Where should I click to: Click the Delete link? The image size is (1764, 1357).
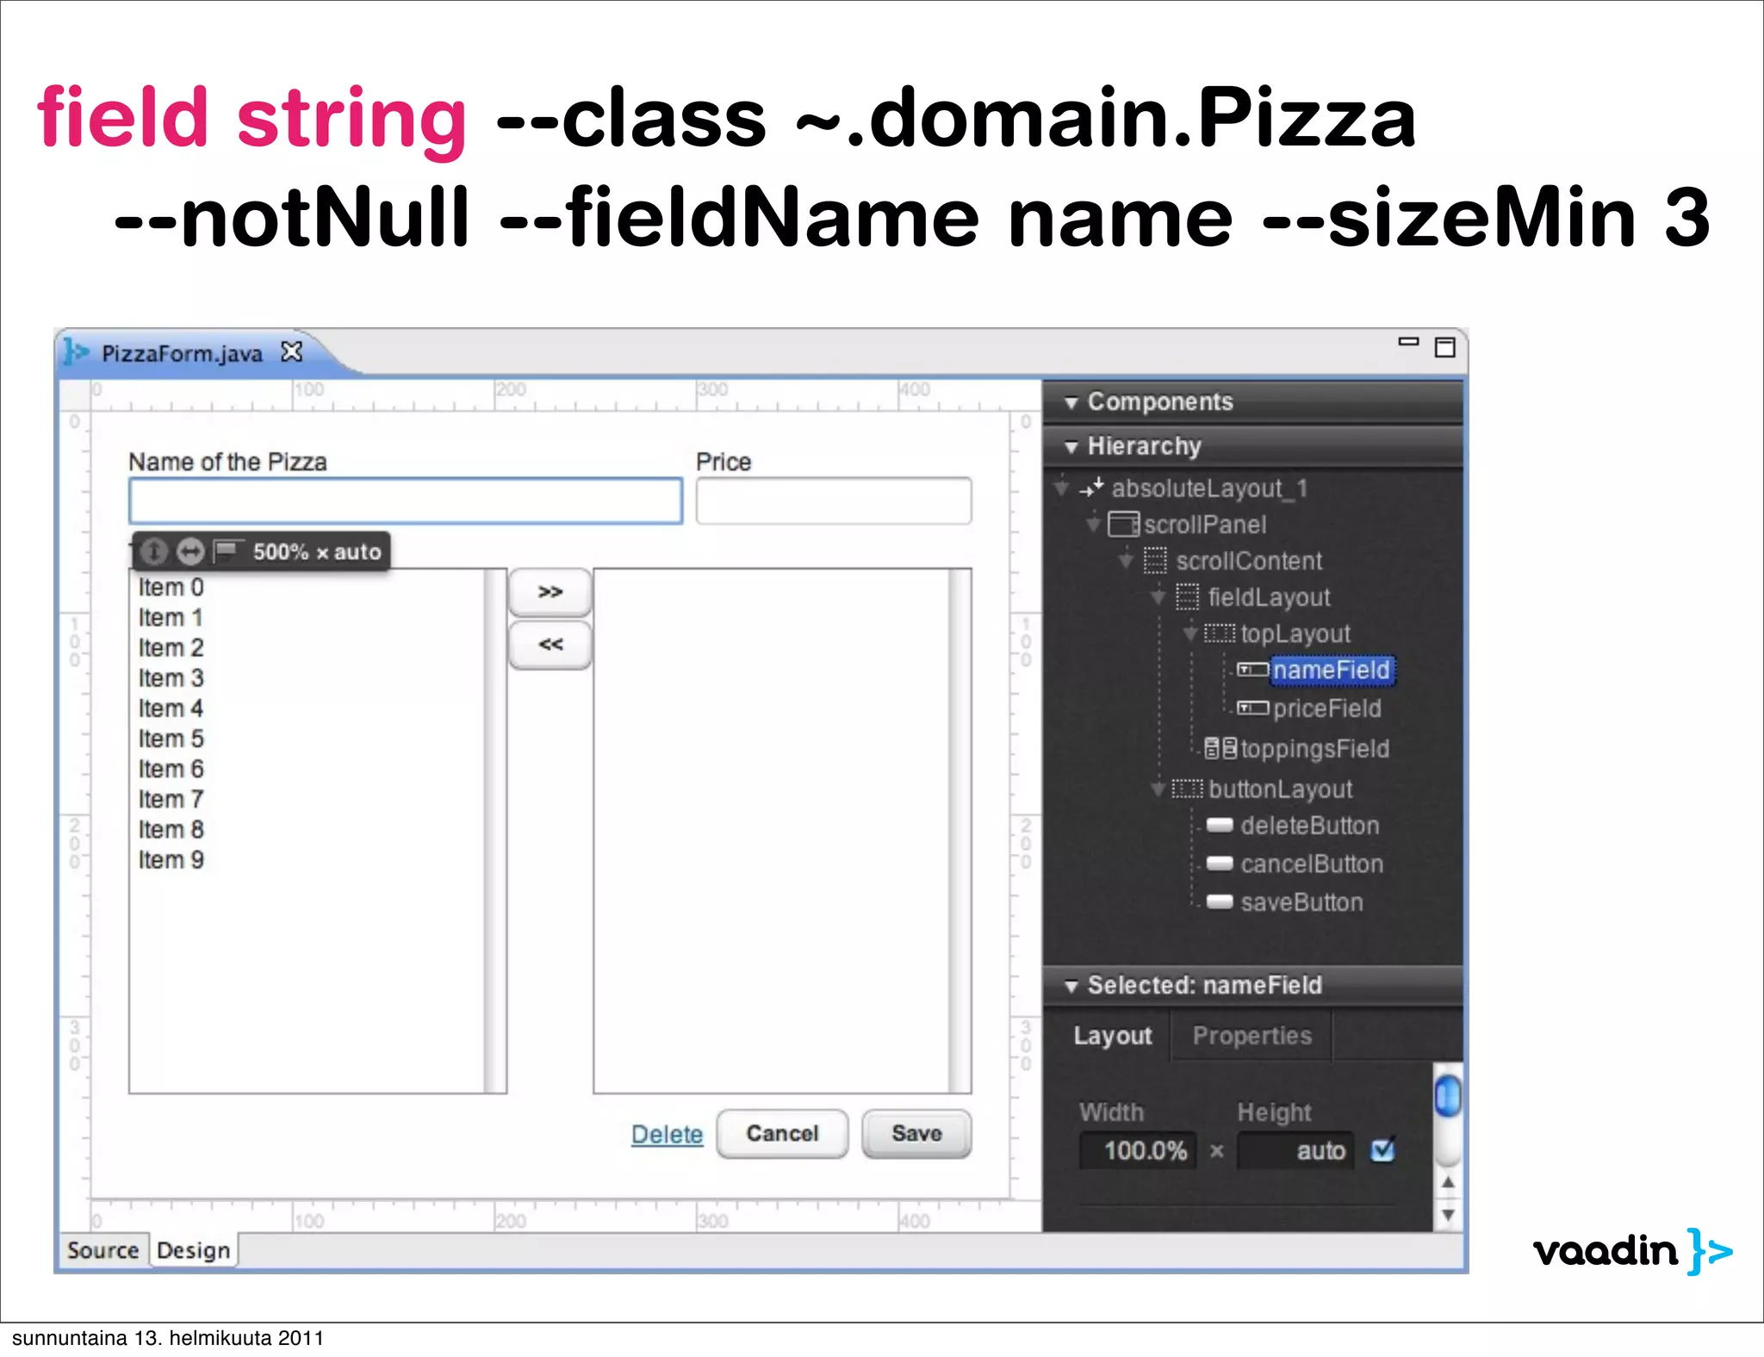click(667, 1134)
